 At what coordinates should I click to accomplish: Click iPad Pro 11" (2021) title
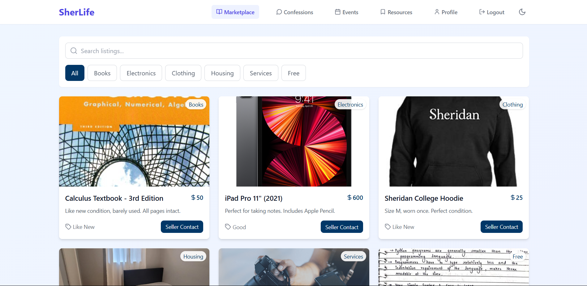254,198
